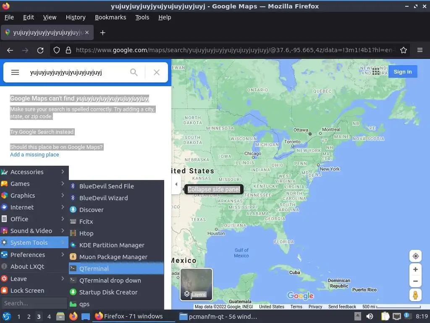The width and height of the screenshot is (430, 323).
Task: Open a new browser tab
Action: click(x=102, y=33)
